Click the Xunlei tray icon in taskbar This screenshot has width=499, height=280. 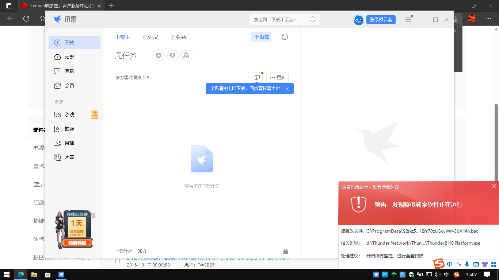tap(376, 275)
